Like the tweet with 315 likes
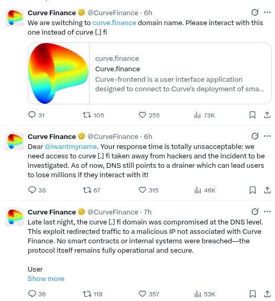275x301 pixels. point(149,190)
